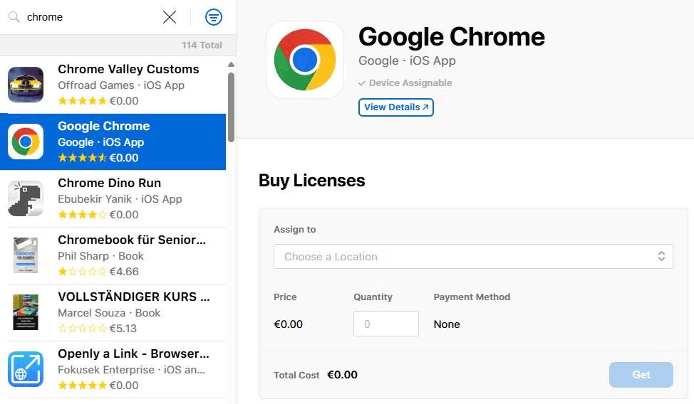Image resolution: width=694 pixels, height=404 pixels.
Task: Clear the search field with X
Action: [x=169, y=17]
